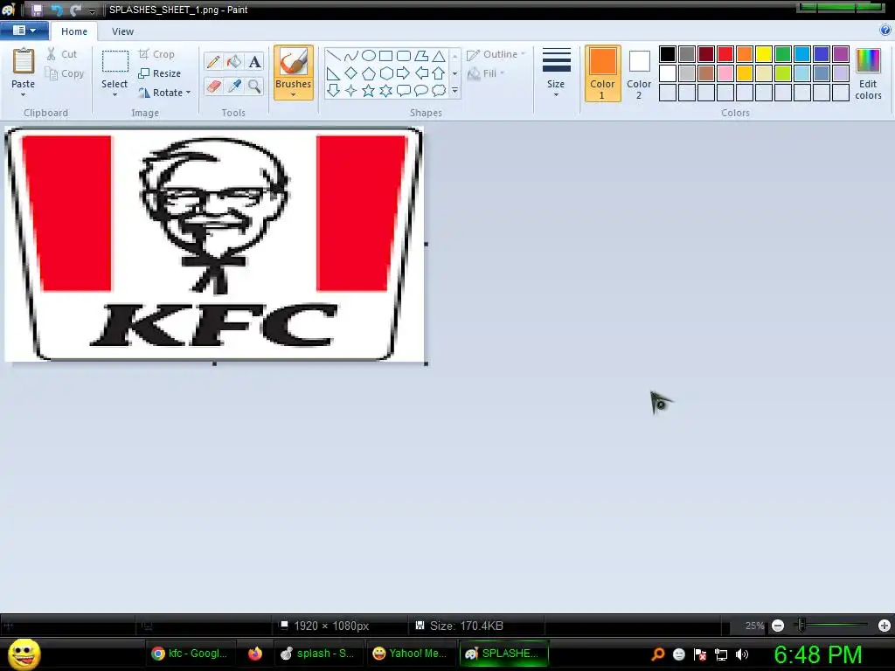Choose the Polygon shape
Image resolution: width=895 pixels, height=671 pixels.
tap(421, 55)
